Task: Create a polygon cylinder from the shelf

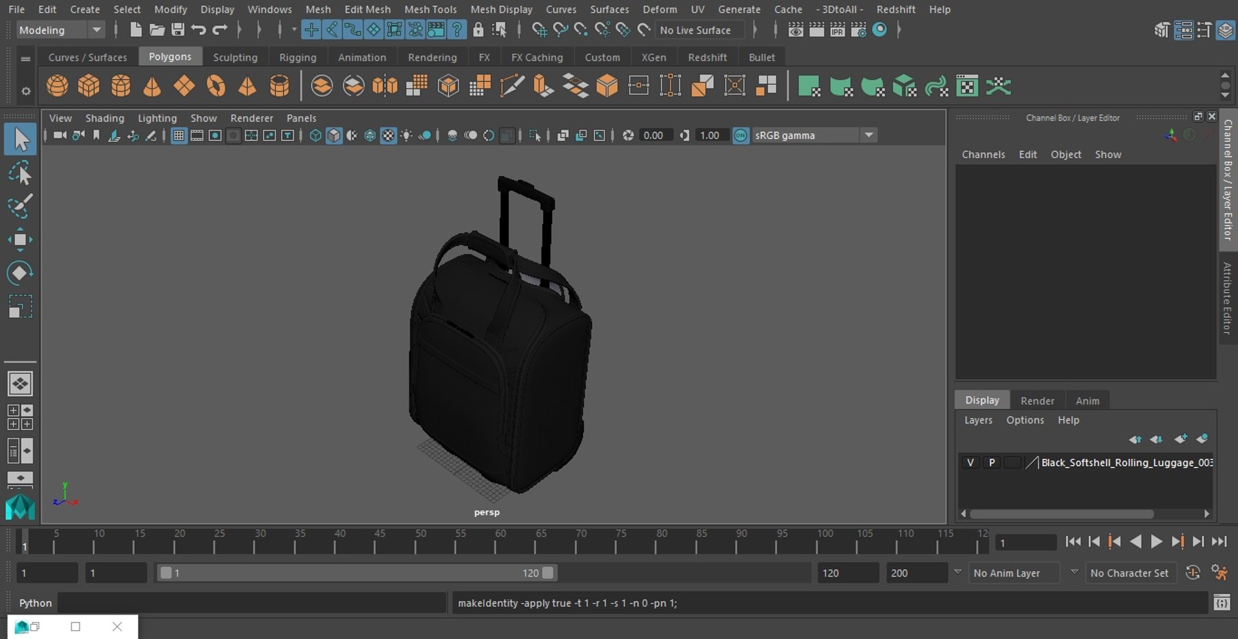Action: 121,86
